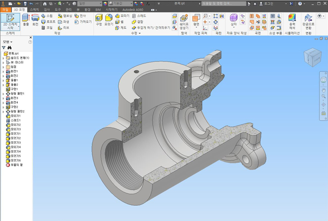The height and width of the screenshot is (221, 328).
Task: Choose the Loft (로프트) tool
Action: [x=48, y=22]
